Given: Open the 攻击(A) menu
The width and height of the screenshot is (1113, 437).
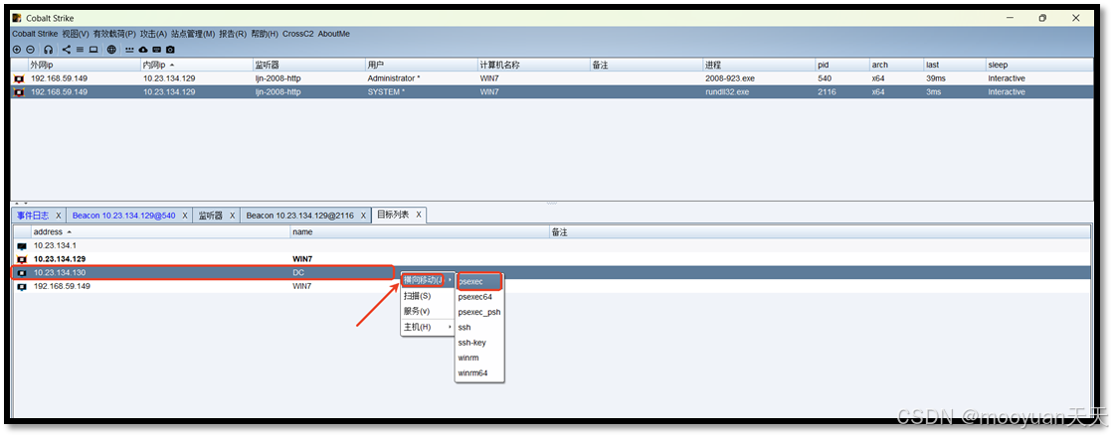Looking at the screenshot, I should (153, 34).
